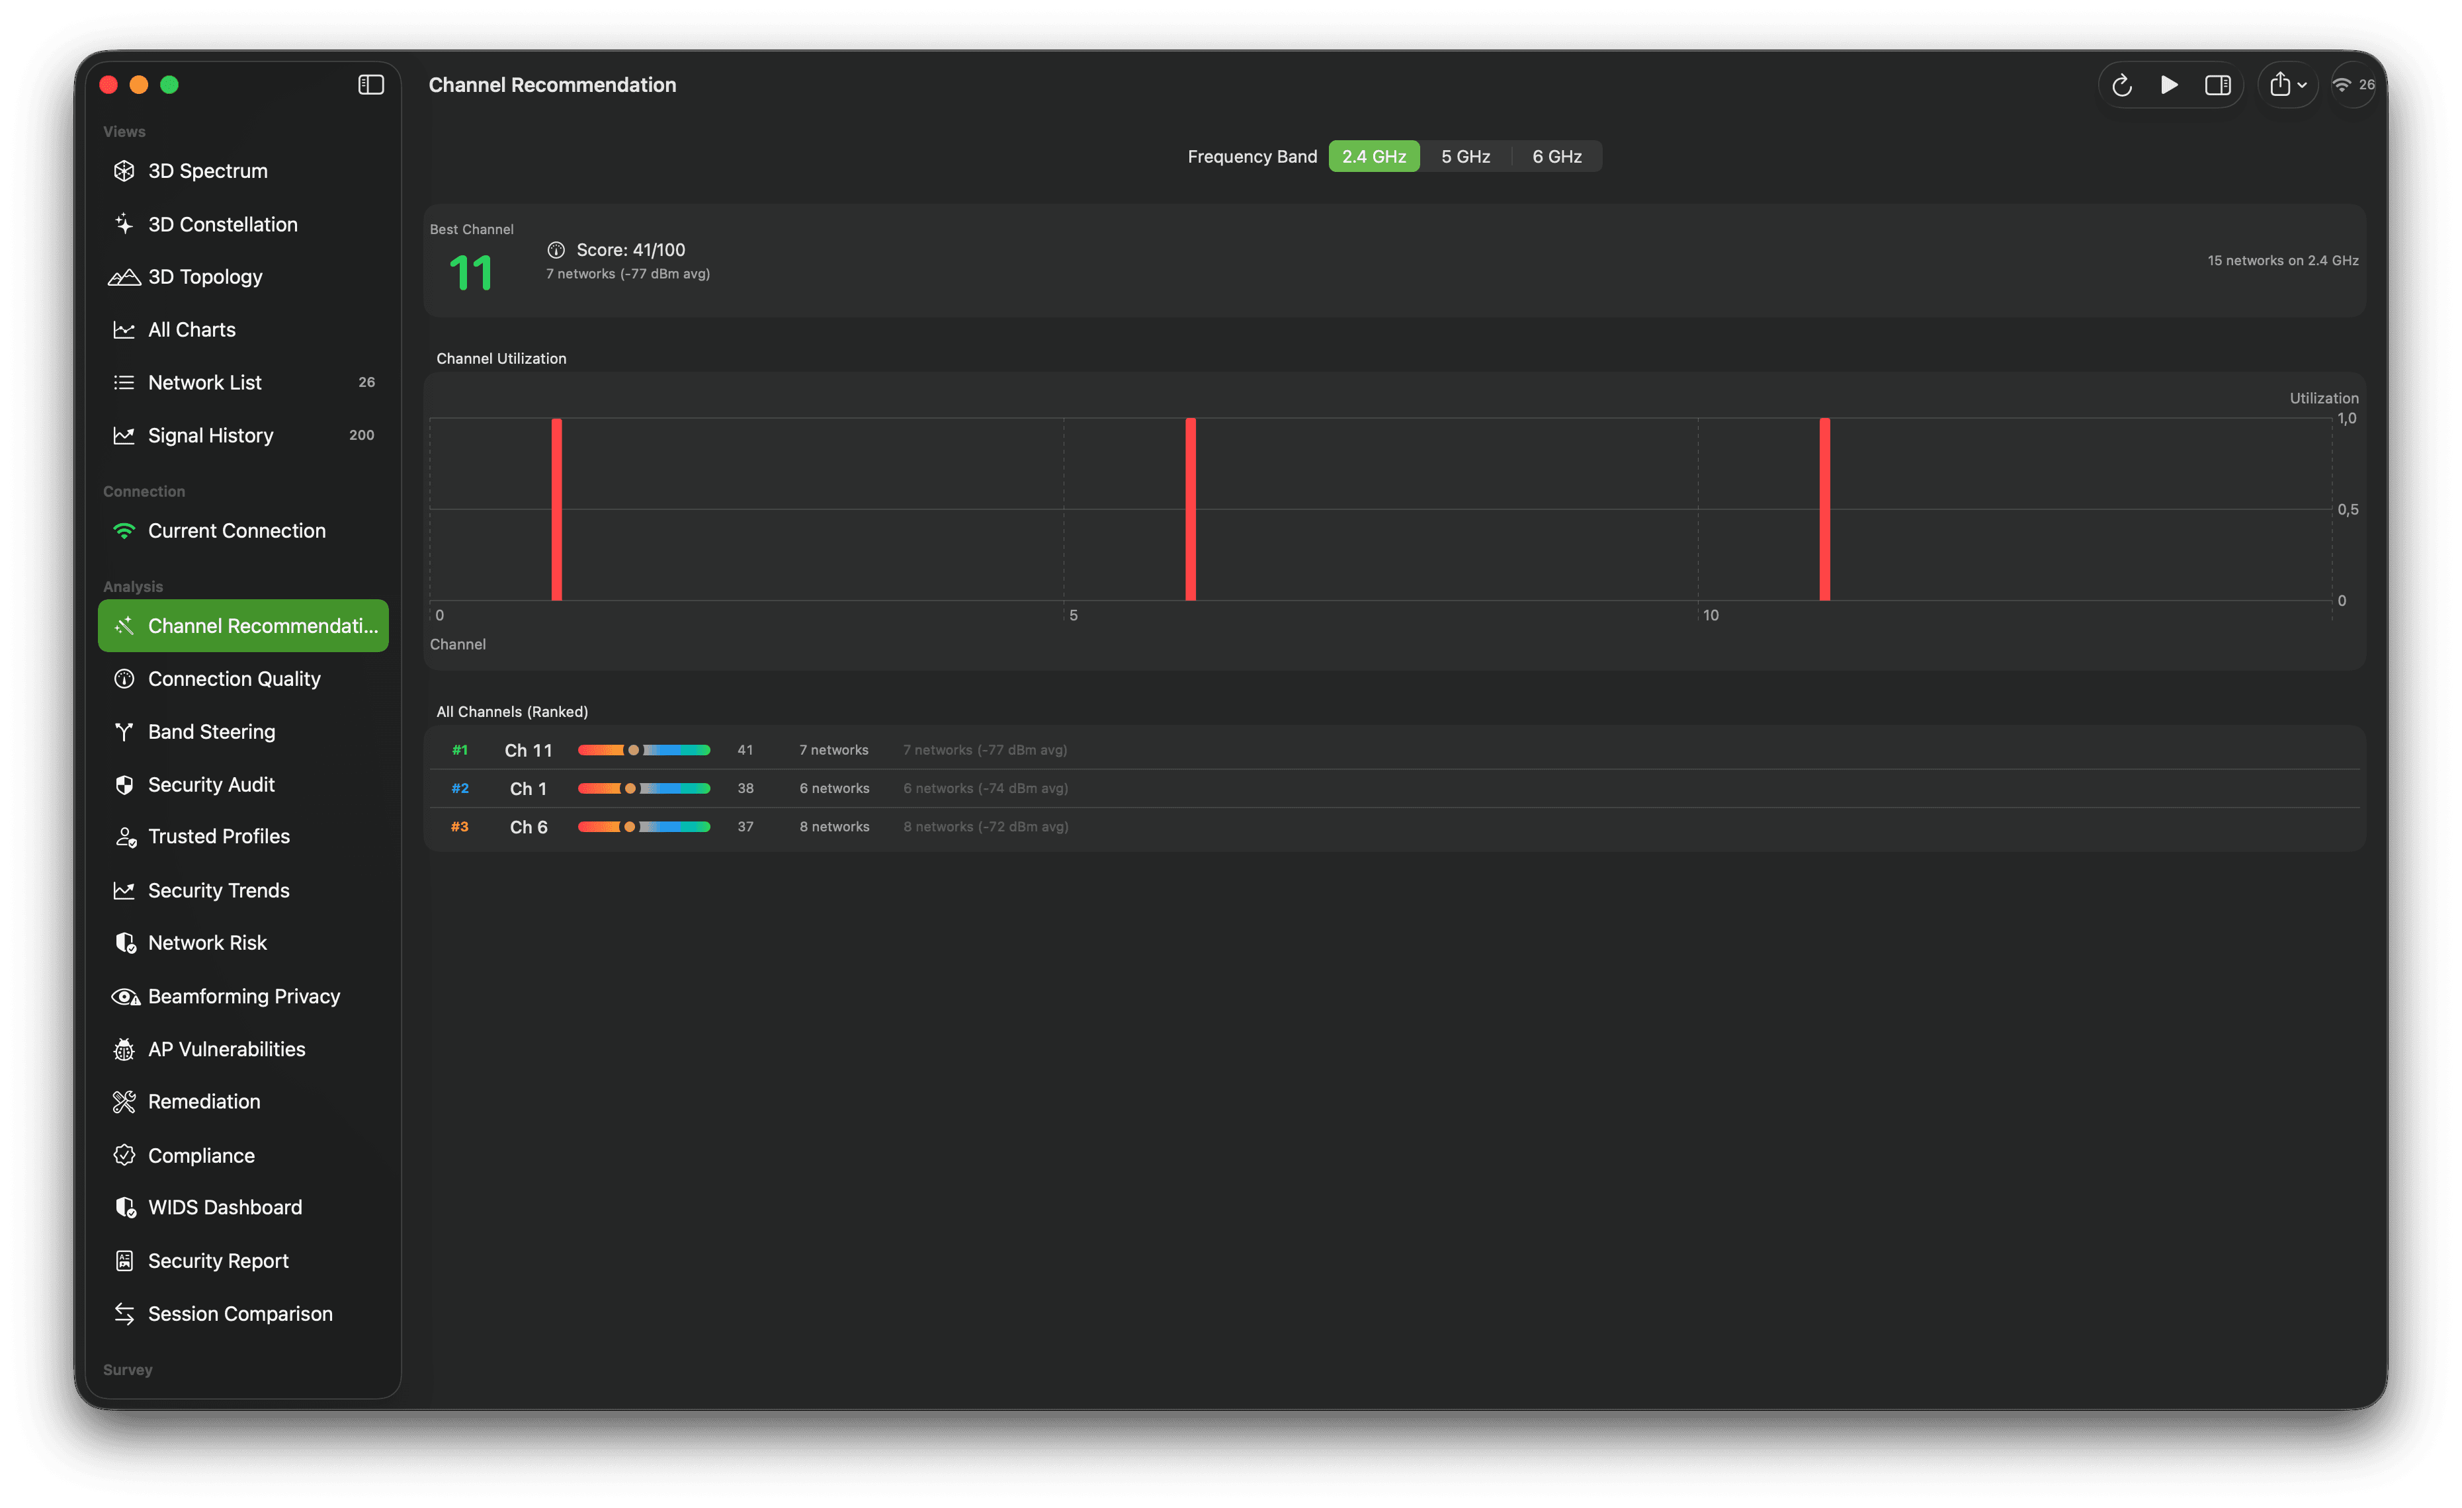This screenshot has width=2462, height=1508.
Task: Open Security Trends
Action: [x=243, y=890]
